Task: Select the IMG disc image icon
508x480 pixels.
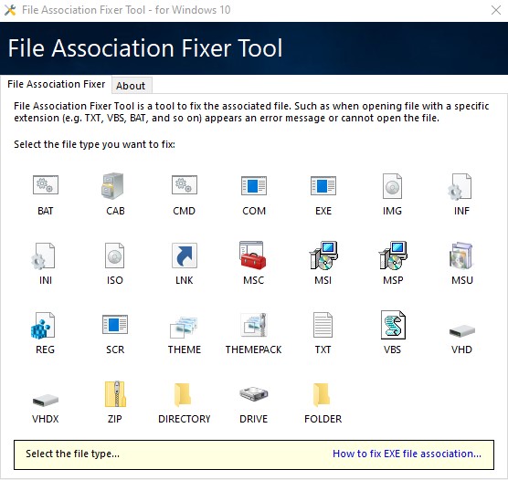Action: click(392, 186)
